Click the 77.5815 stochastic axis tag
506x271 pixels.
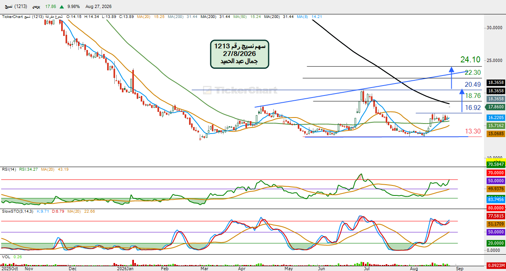(496, 216)
